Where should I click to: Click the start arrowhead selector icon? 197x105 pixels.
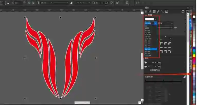pyautogui.click(x=146, y=63)
